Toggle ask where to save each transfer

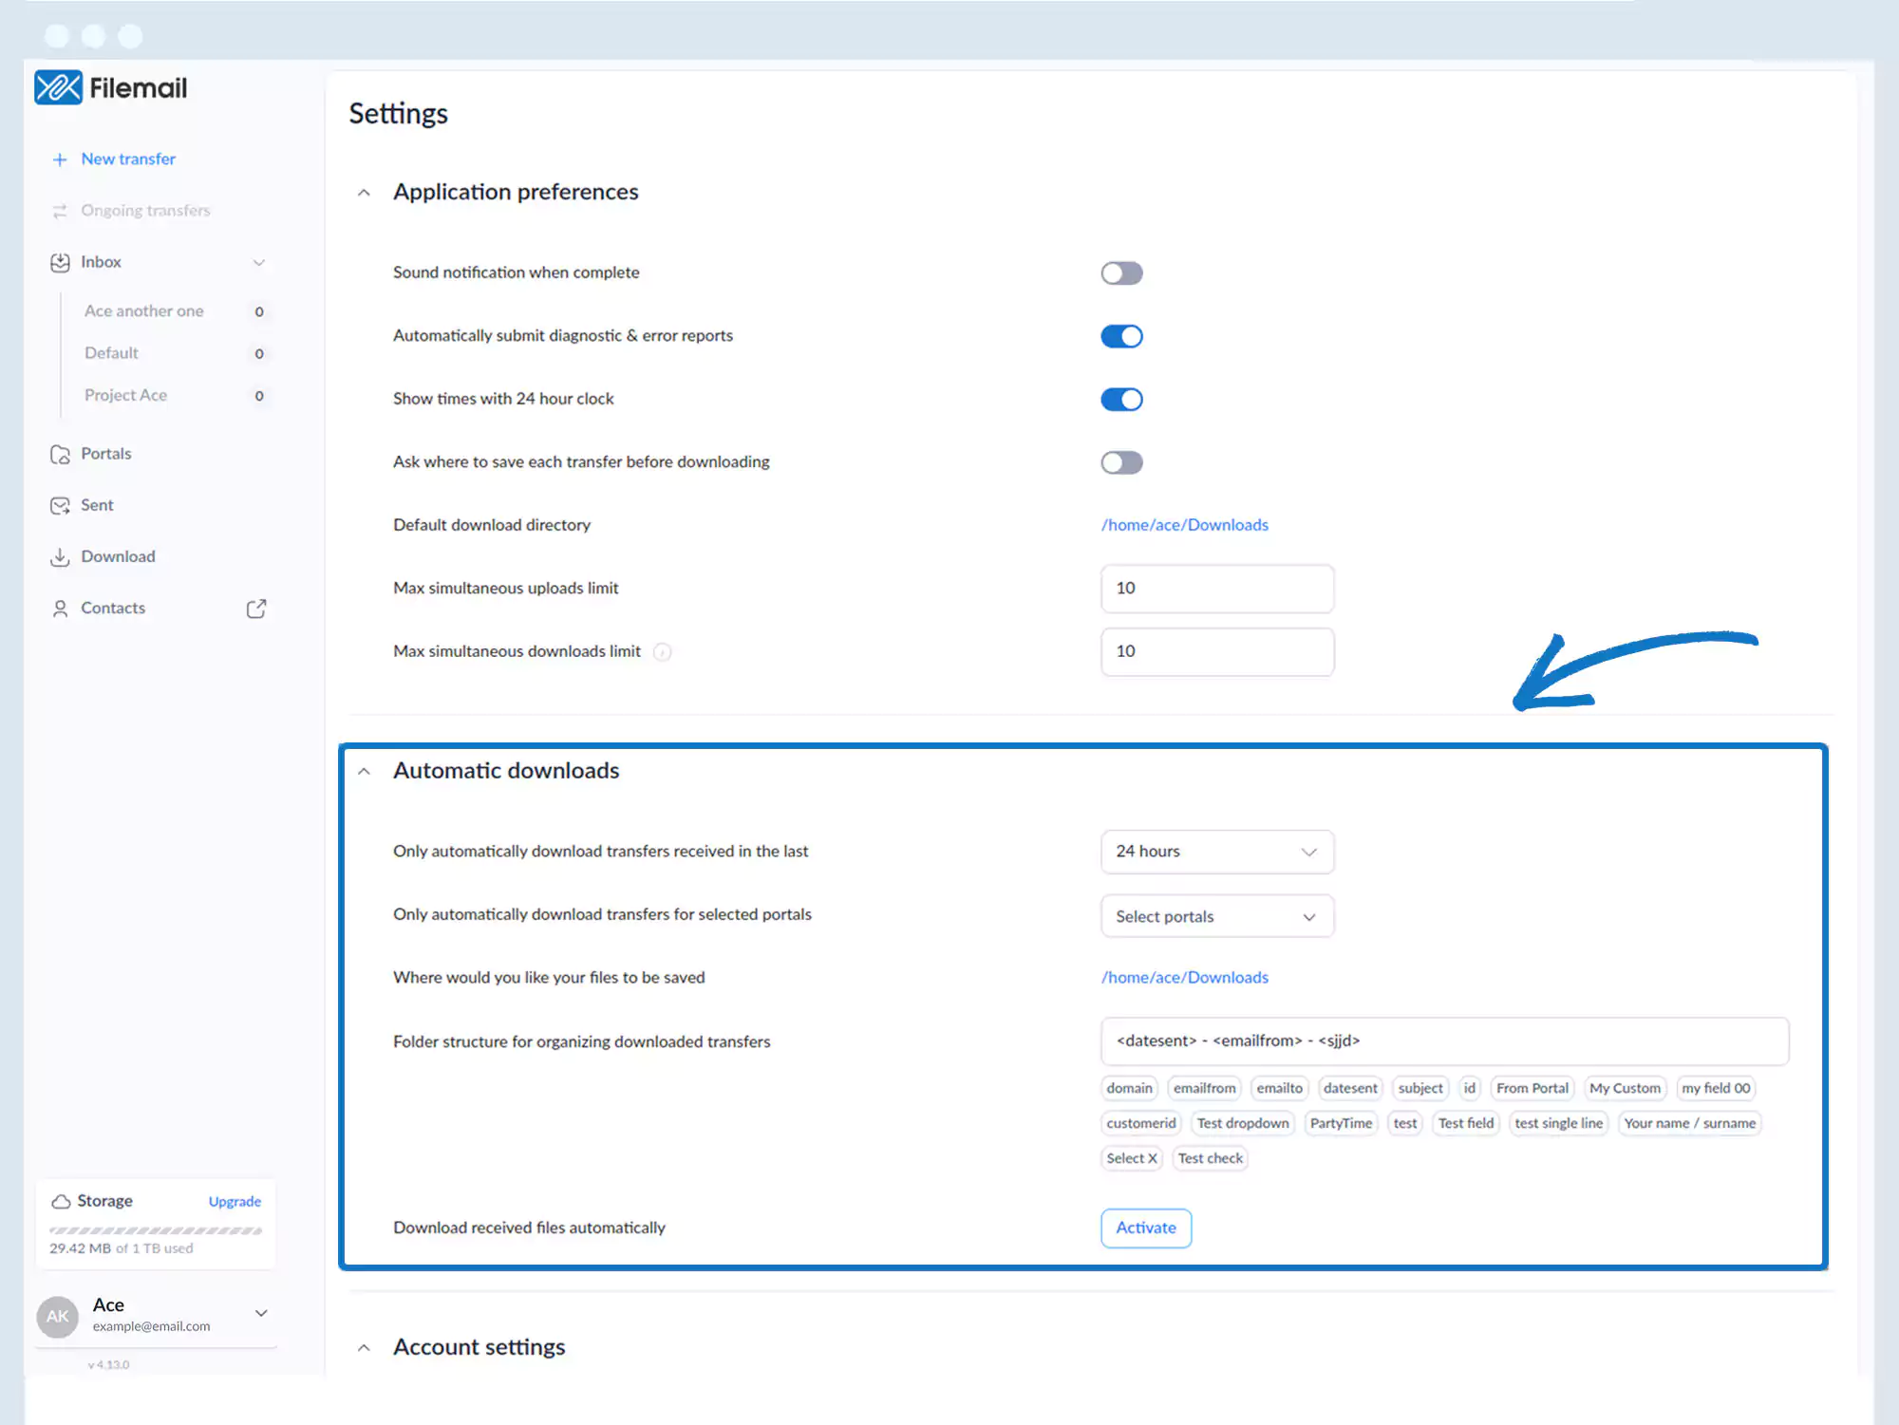coord(1121,462)
